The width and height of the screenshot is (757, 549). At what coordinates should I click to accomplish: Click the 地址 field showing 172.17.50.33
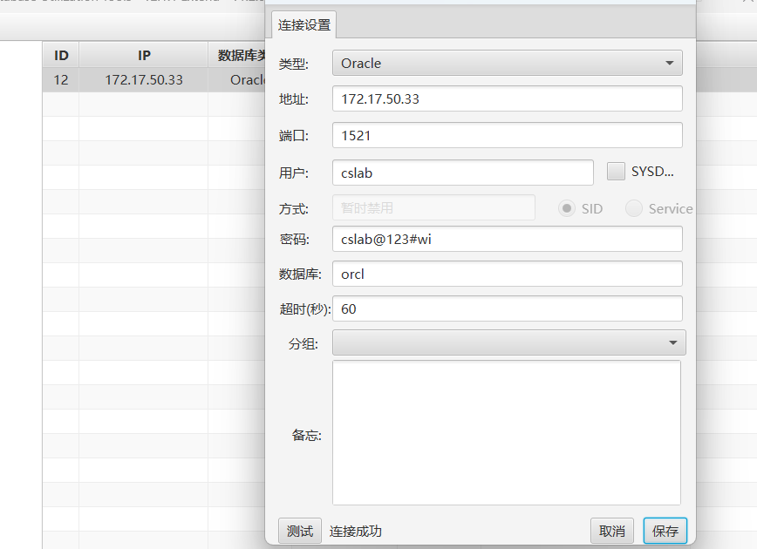pos(507,99)
